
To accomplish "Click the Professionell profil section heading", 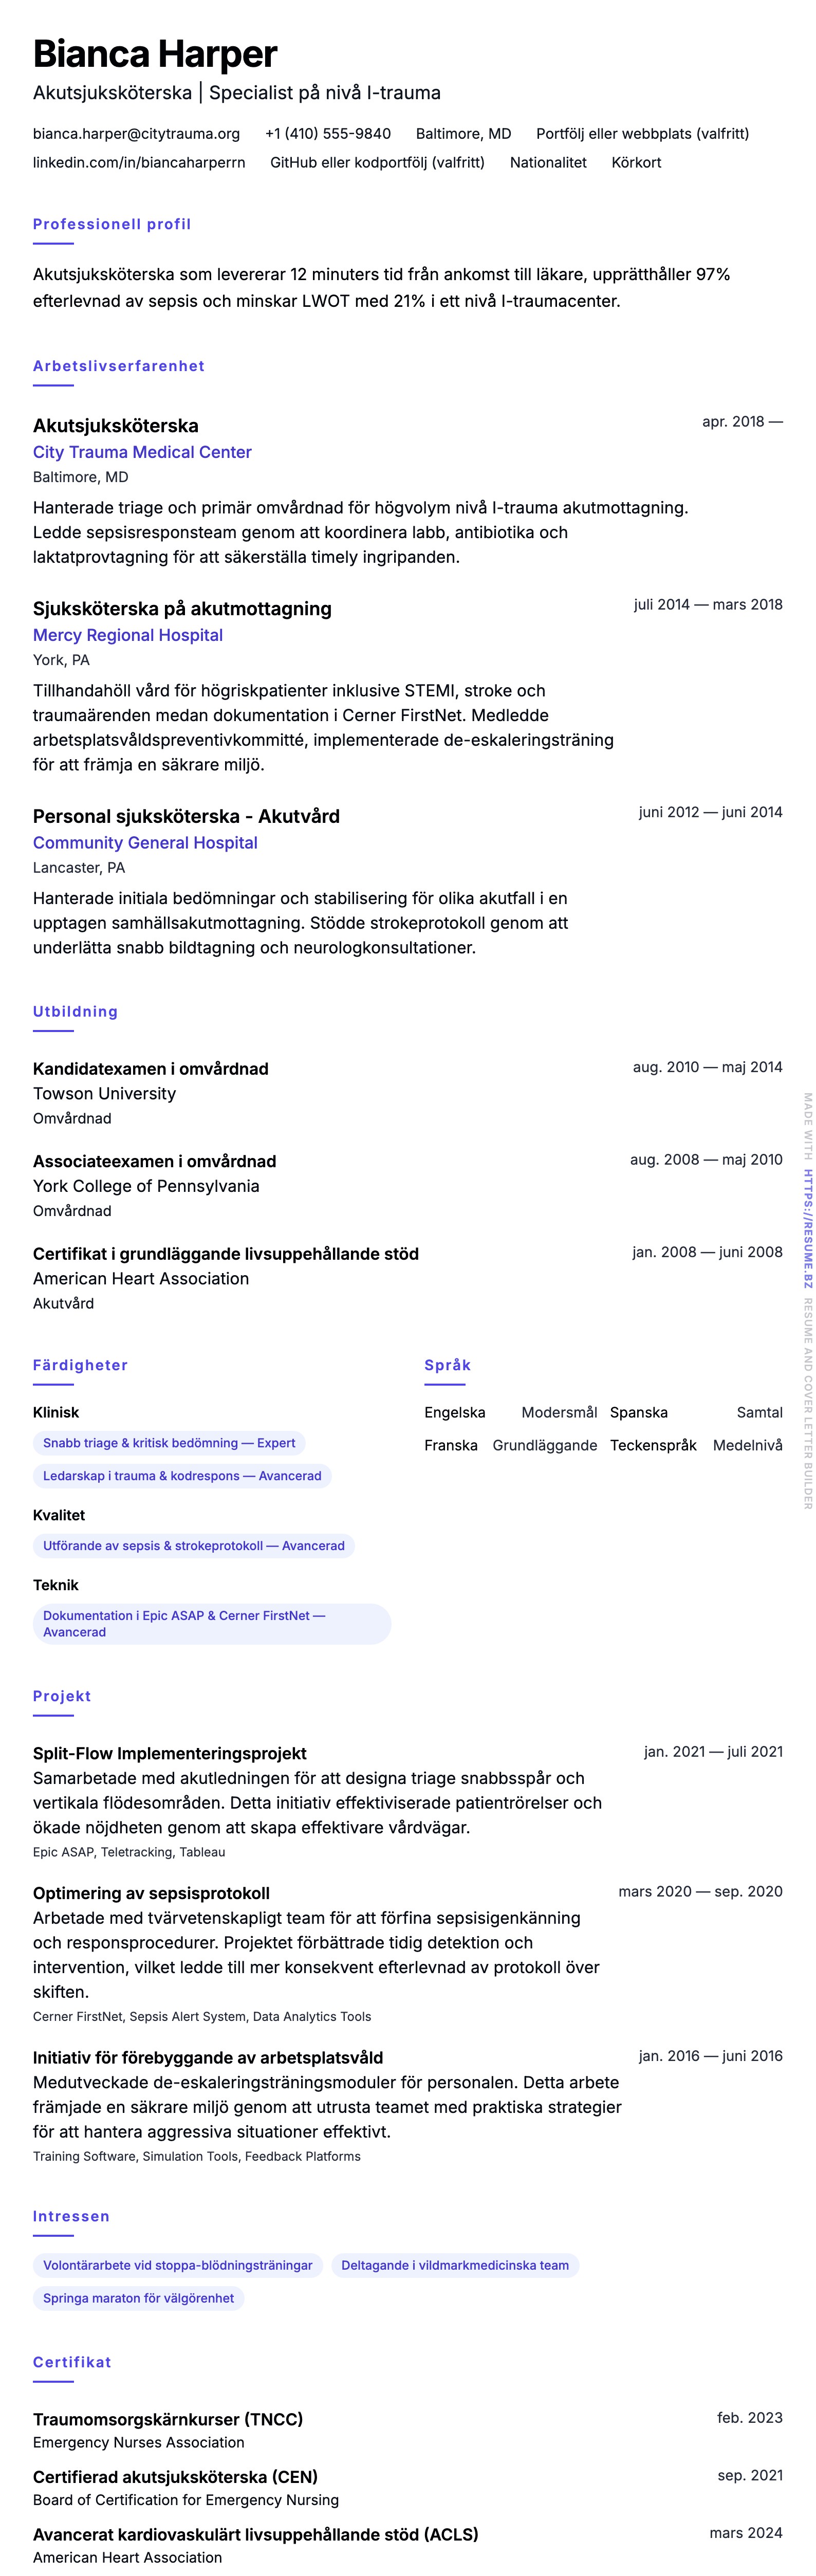I will point(112,224).
